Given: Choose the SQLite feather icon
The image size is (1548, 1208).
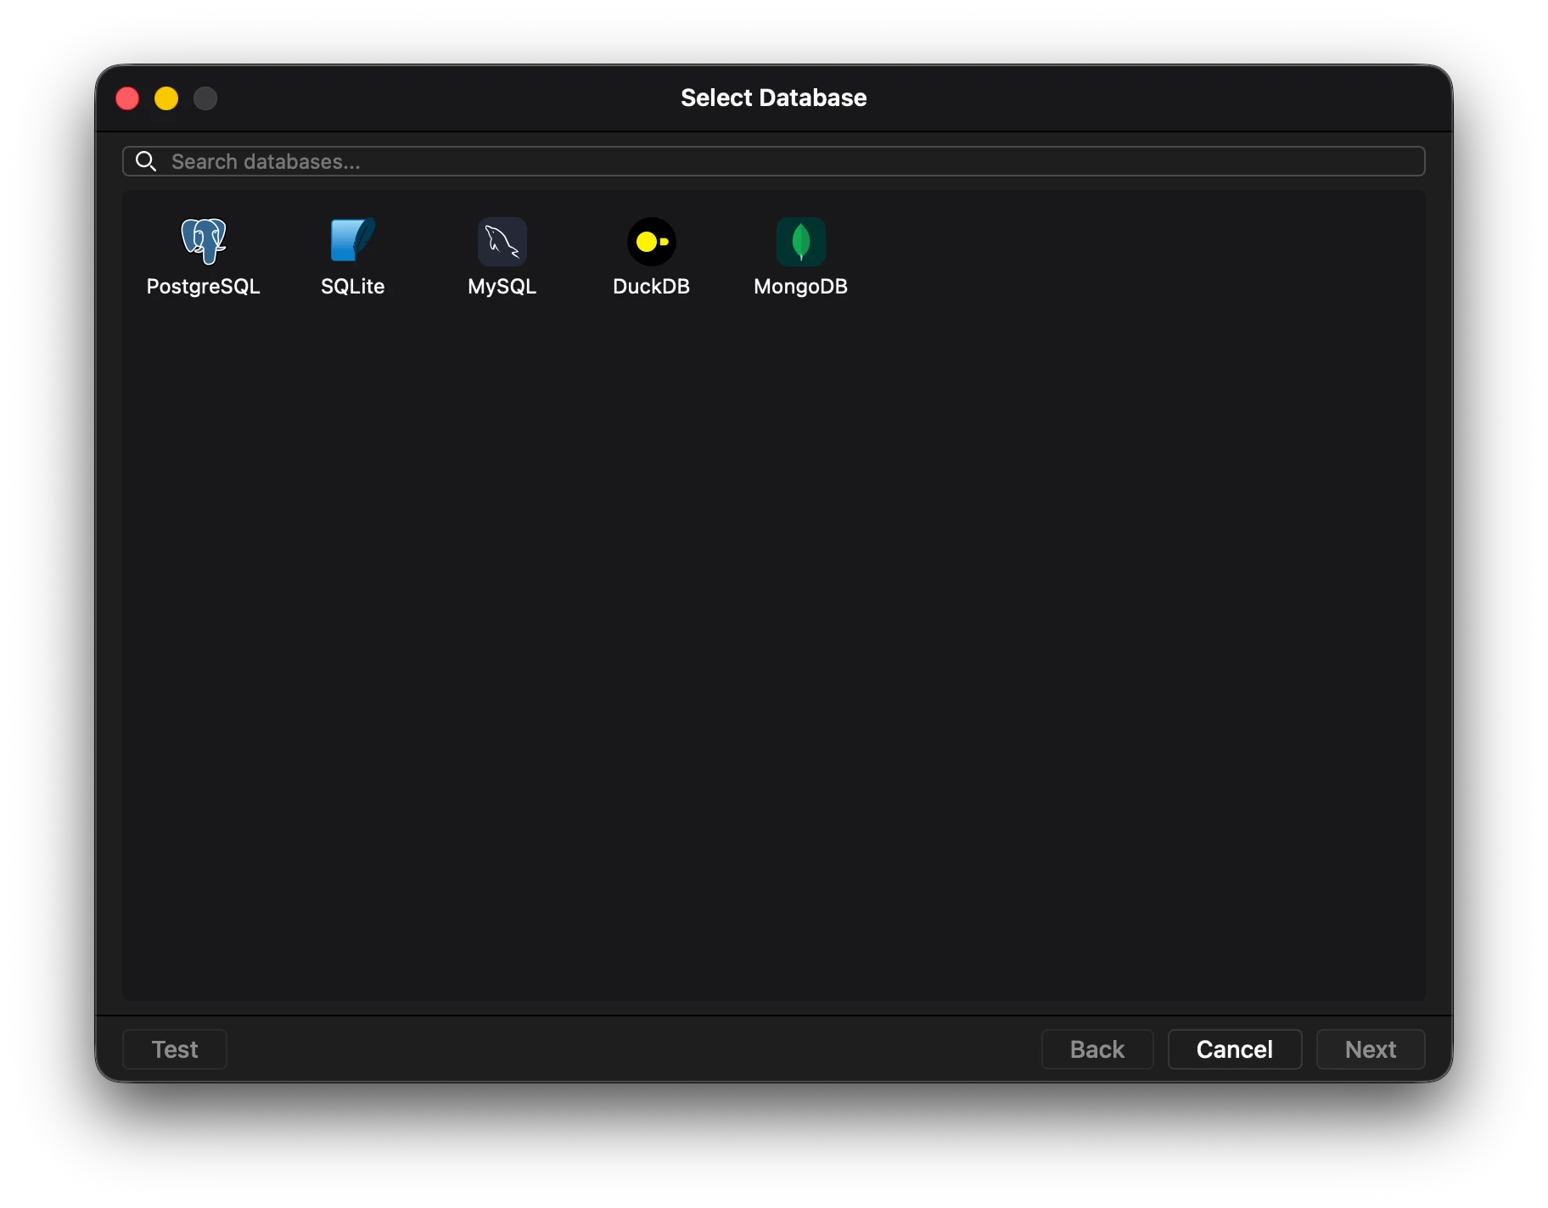Looking at the screenshot, I should click(352, 242).
